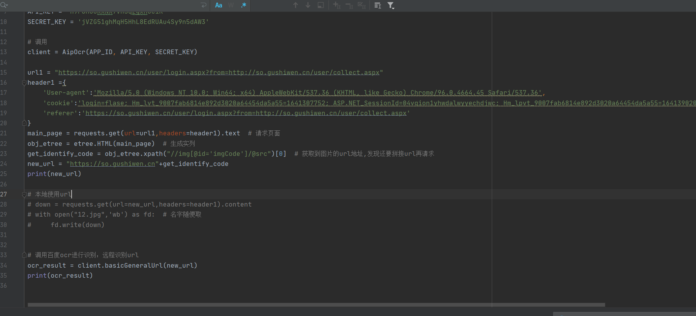Click the '# 调用' comment on line 12

point(37,42)
